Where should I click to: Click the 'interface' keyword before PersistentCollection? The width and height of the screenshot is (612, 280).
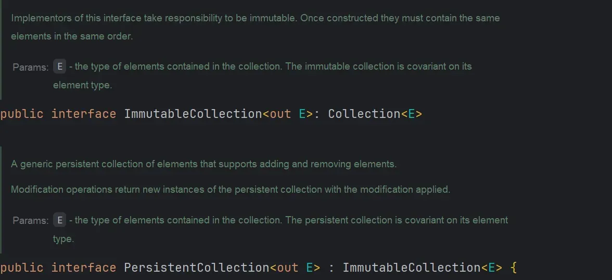tap(83, 268)
